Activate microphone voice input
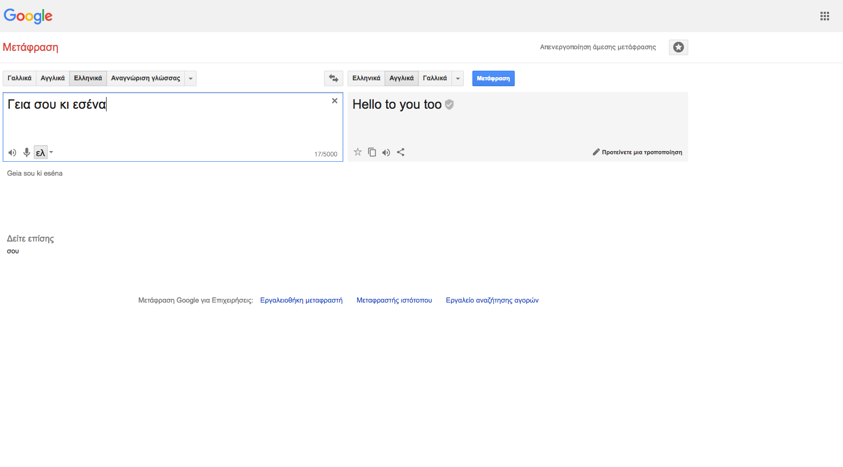The image size is (843, 467). point(26,153)
